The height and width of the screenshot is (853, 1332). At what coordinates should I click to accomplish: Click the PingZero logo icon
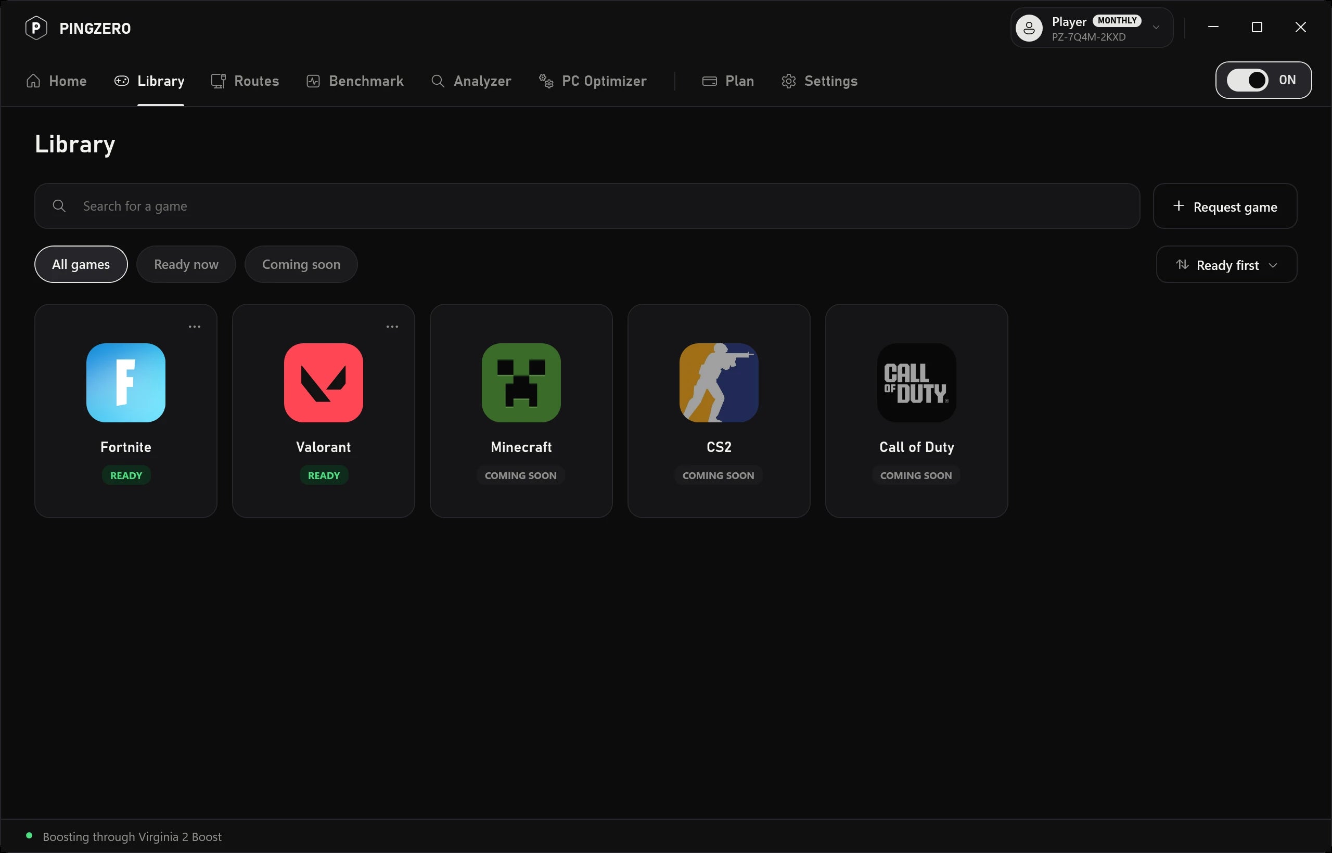[36, 28]
